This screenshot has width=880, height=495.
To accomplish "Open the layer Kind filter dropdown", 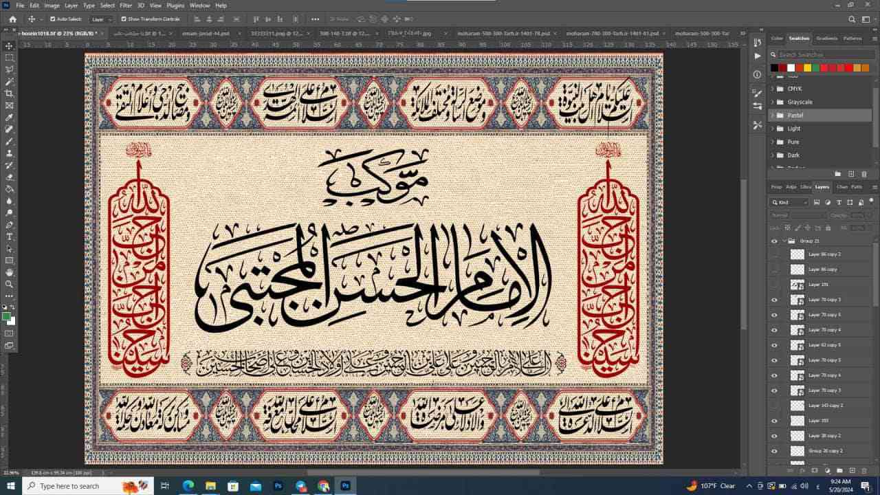I will tap(787, 201).
